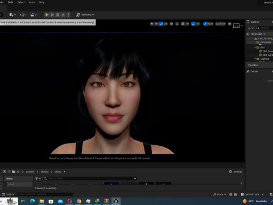
Task: Toggle rotation snapping angle icon
Action: tap(193, 24)
